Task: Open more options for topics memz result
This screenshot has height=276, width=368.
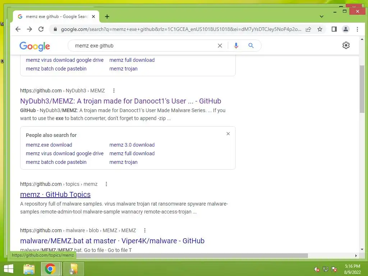Action: pyautogui.click(x=106, y=184)
